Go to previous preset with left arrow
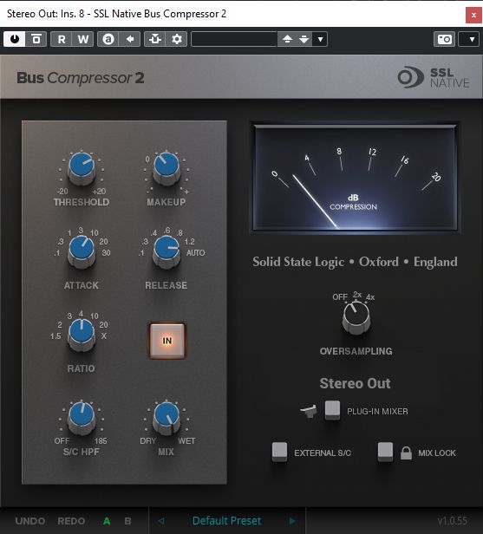The image size is (483, 534). (x=161, y=521)
